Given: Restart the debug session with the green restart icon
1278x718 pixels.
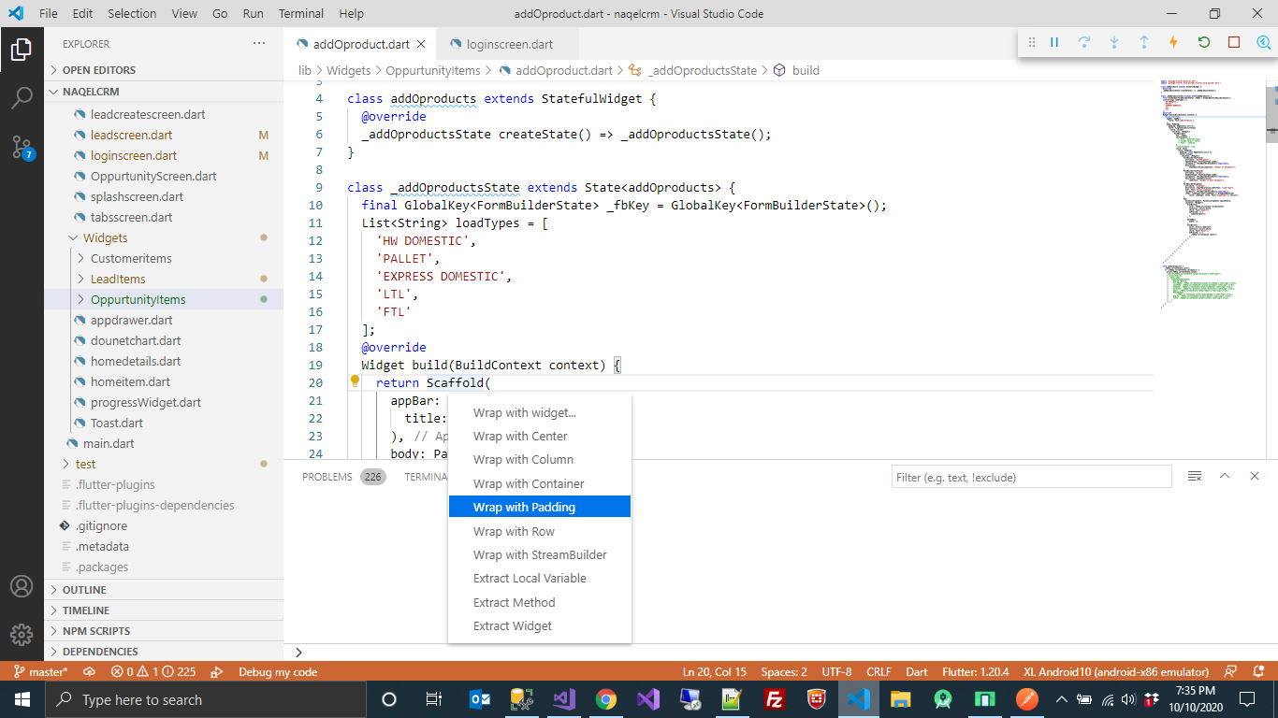Looking at the screenshot, I should click(x=1203, y=42).
